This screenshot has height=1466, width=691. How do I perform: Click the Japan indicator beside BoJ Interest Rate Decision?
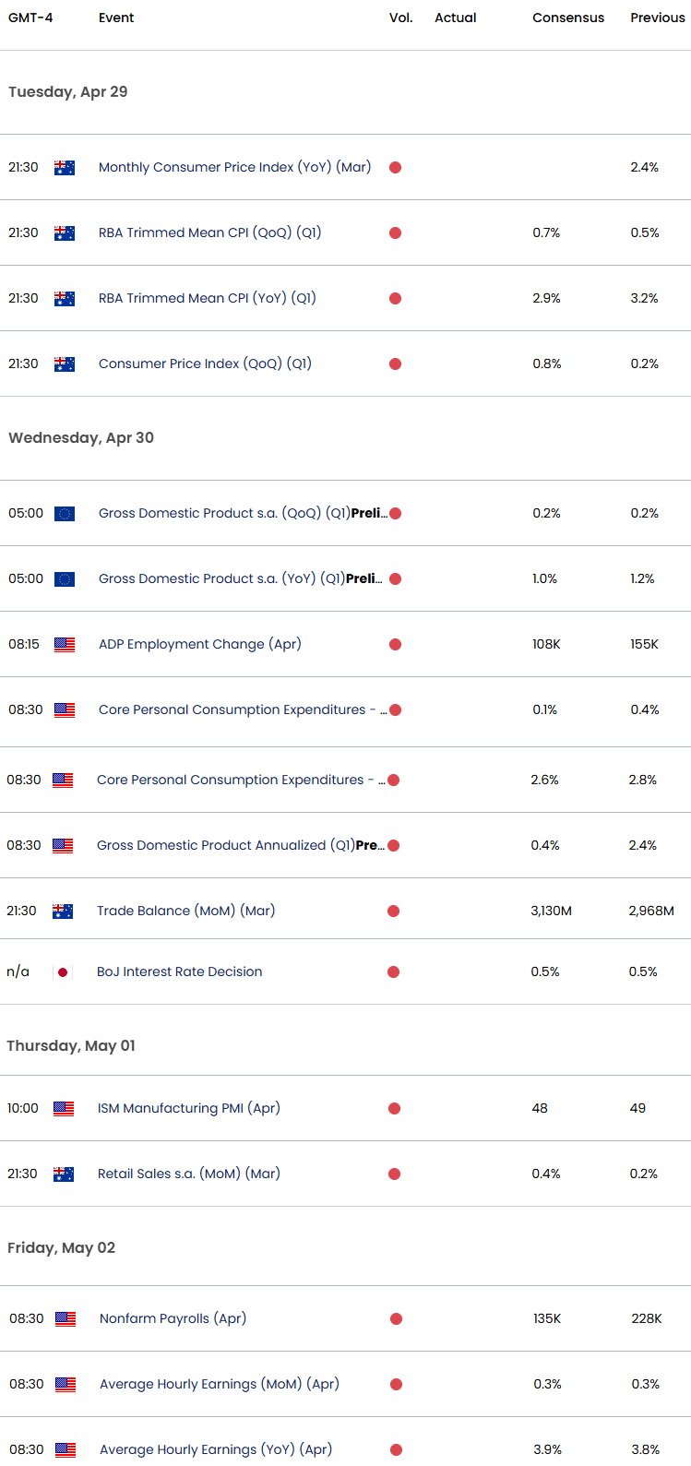[x=64, y=971]
